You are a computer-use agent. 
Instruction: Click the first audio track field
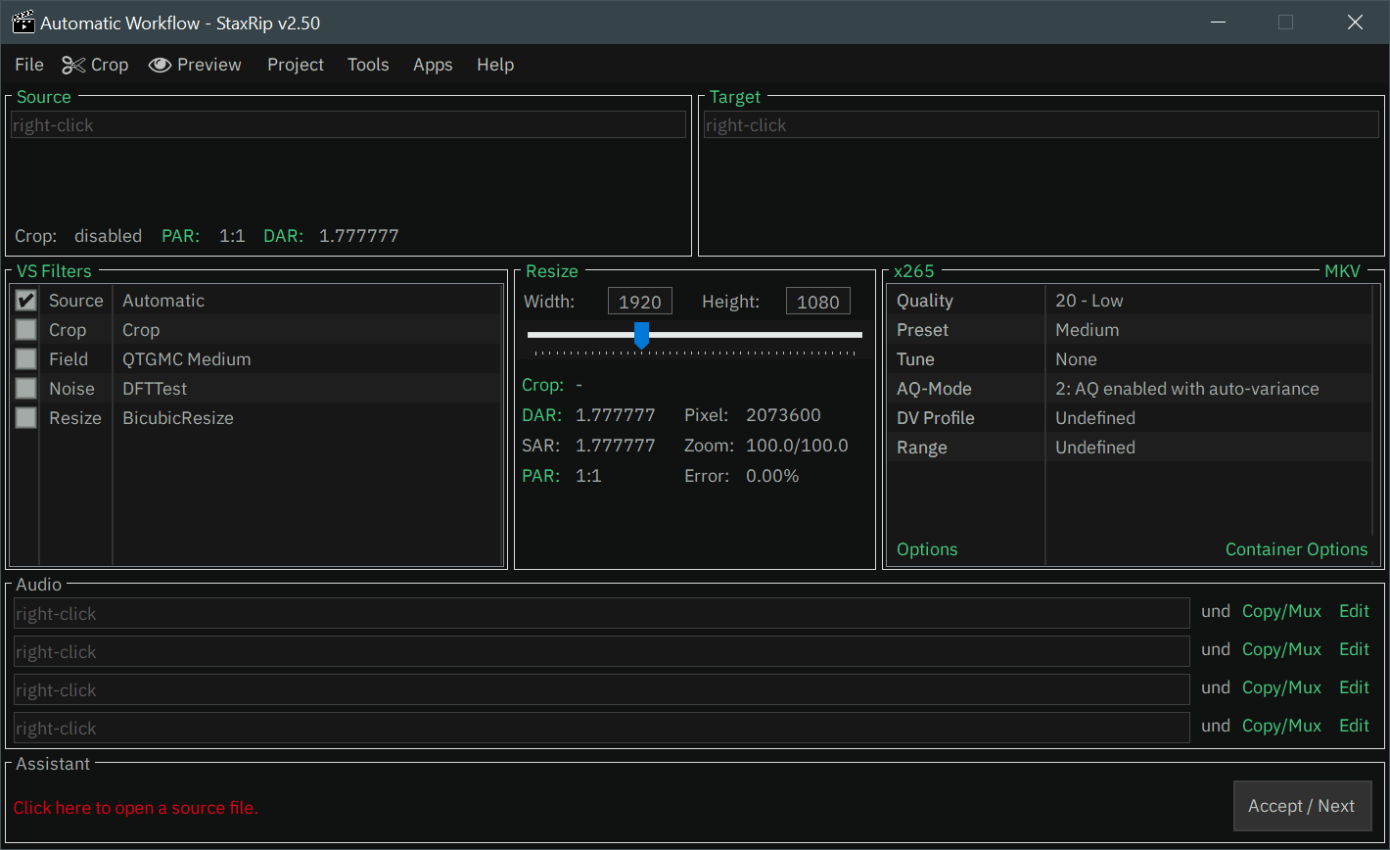point(601,613)
